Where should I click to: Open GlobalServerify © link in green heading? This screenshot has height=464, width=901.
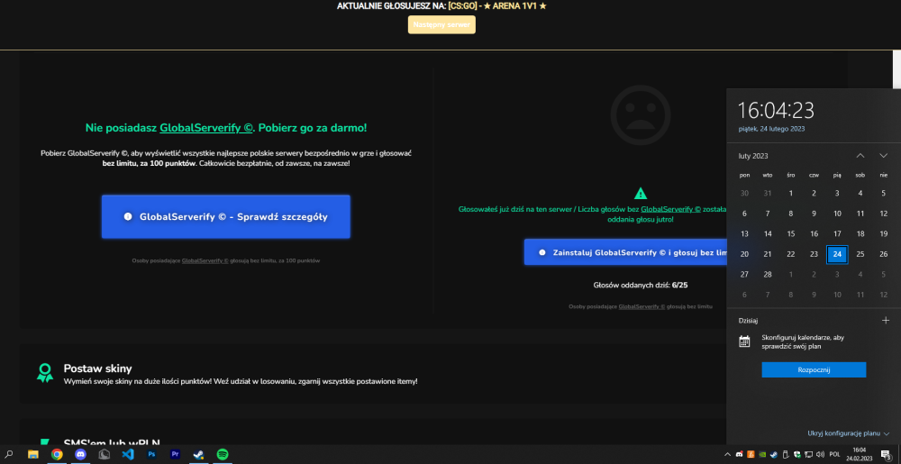point(205,128)
